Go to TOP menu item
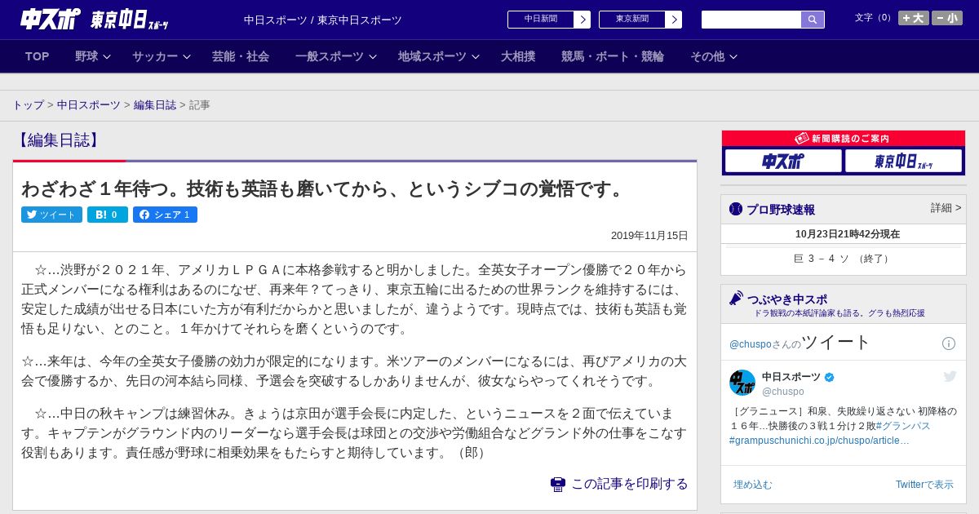The image size is (979, 514). tap(38, 56)
